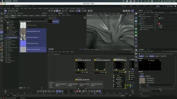Click the asset thumbnail size slider
The image size is (177, 99).
(x=42, y=88)
